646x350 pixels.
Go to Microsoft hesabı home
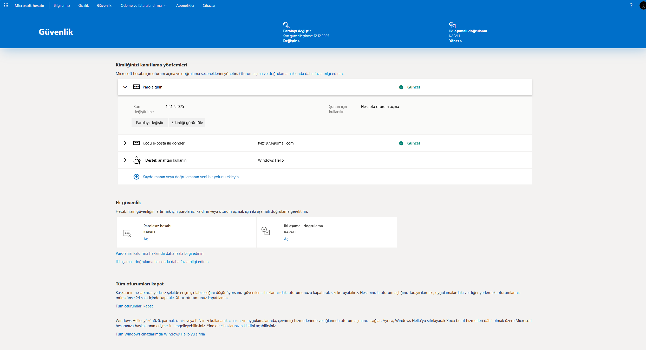[29, 5]
